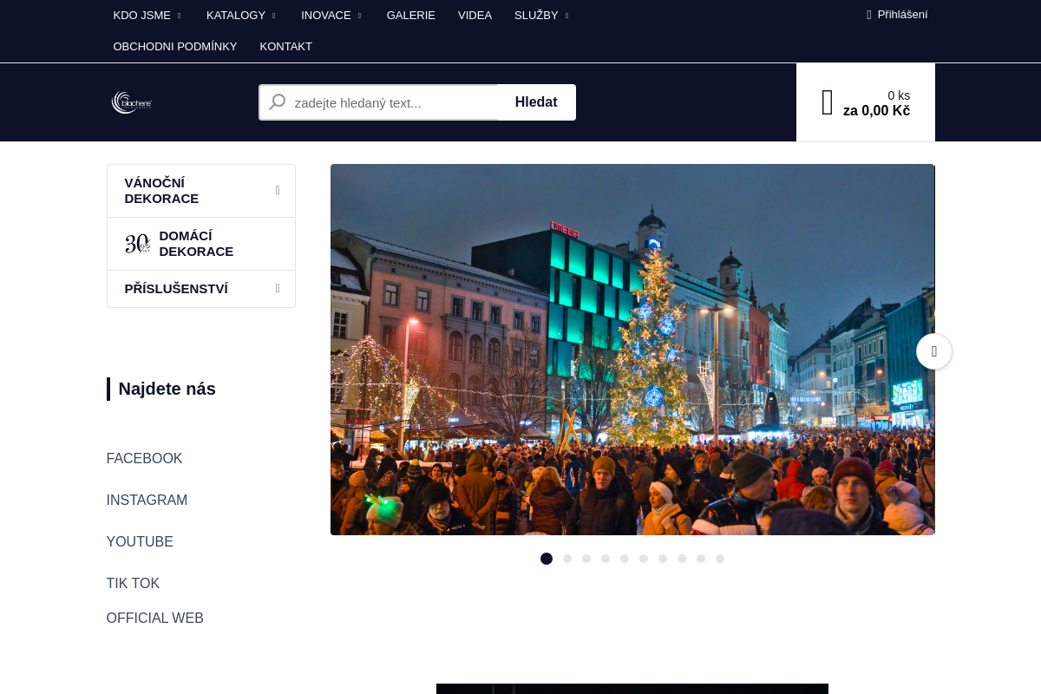Advance slideshow with next arrow
The image size is (1041, 694).
(933, 351)
